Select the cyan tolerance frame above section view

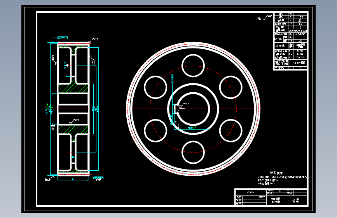[x=63, y=38]
